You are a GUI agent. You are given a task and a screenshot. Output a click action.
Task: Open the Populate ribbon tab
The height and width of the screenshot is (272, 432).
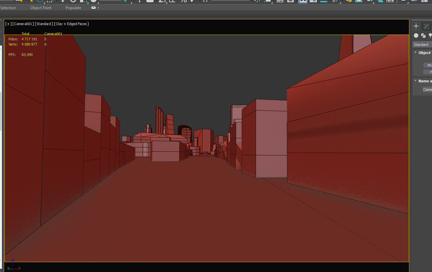73,8
